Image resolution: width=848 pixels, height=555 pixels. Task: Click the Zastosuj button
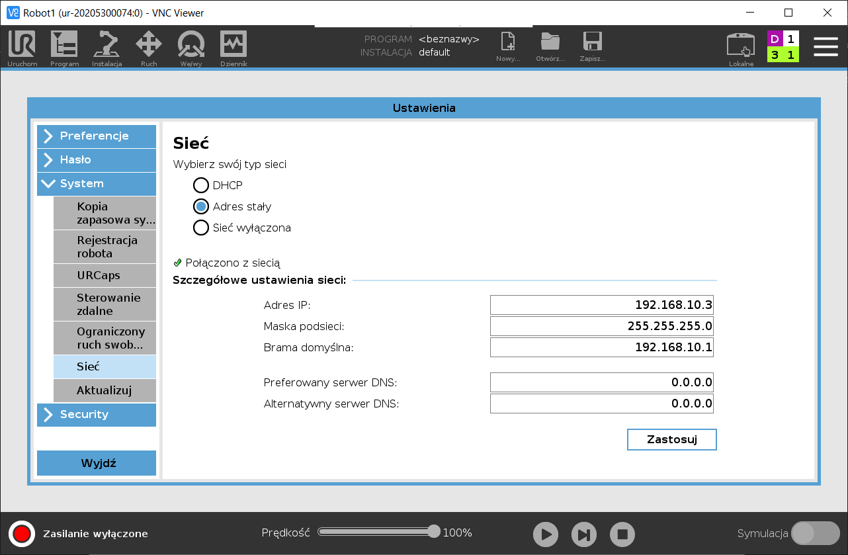point(671,439)
